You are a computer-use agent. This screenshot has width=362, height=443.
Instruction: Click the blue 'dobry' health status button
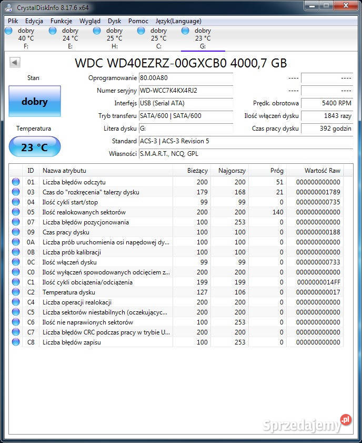(35, 101)
